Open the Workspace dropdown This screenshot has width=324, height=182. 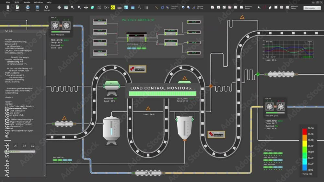312,8
